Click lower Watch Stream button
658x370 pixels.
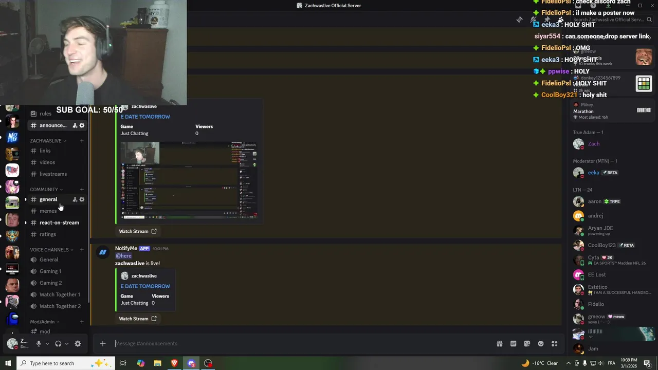click(138, 319)
